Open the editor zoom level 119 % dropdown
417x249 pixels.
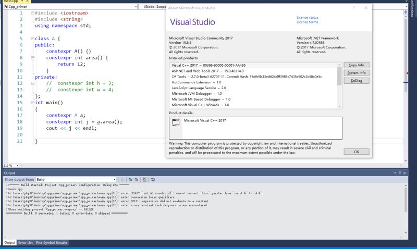tap(11, 166)
